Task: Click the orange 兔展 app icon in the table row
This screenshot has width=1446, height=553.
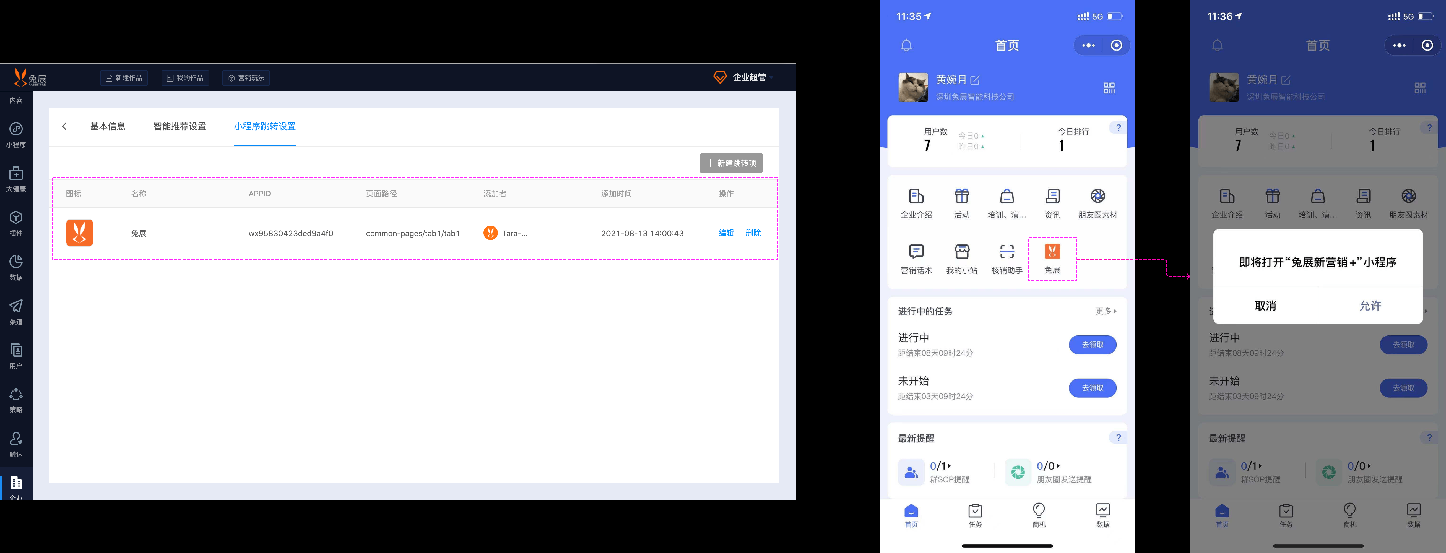Action: (80, 233)
